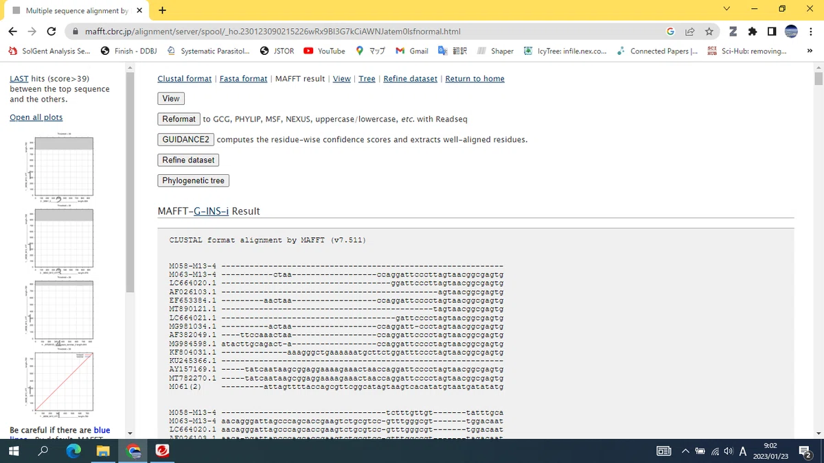Click the Phylogenetic tree button
The height and width of the screenshot is (463, 824).
coord(194,180)
